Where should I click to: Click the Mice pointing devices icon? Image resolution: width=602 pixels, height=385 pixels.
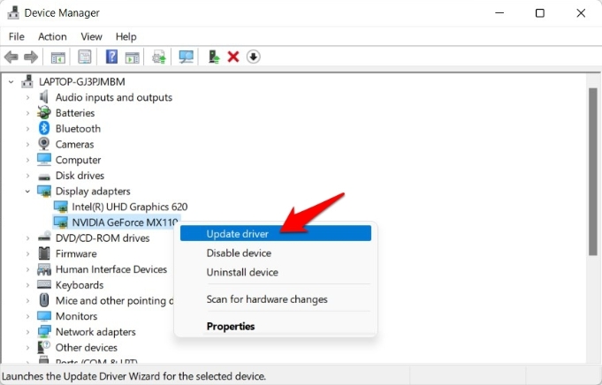point(44,300)
